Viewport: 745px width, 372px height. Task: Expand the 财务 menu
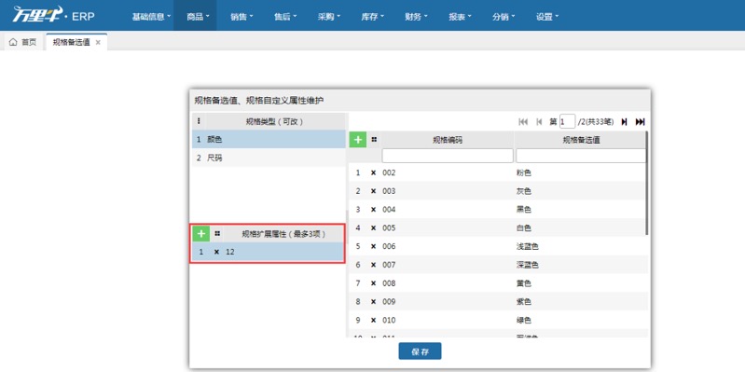point(417,17)
